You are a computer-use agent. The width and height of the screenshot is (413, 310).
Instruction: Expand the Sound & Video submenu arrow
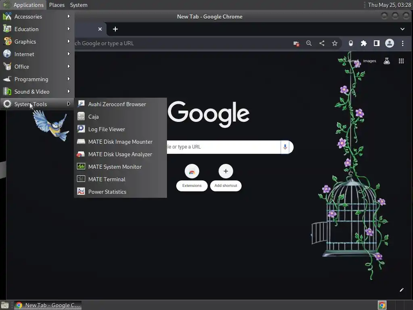tap(69, 92)
